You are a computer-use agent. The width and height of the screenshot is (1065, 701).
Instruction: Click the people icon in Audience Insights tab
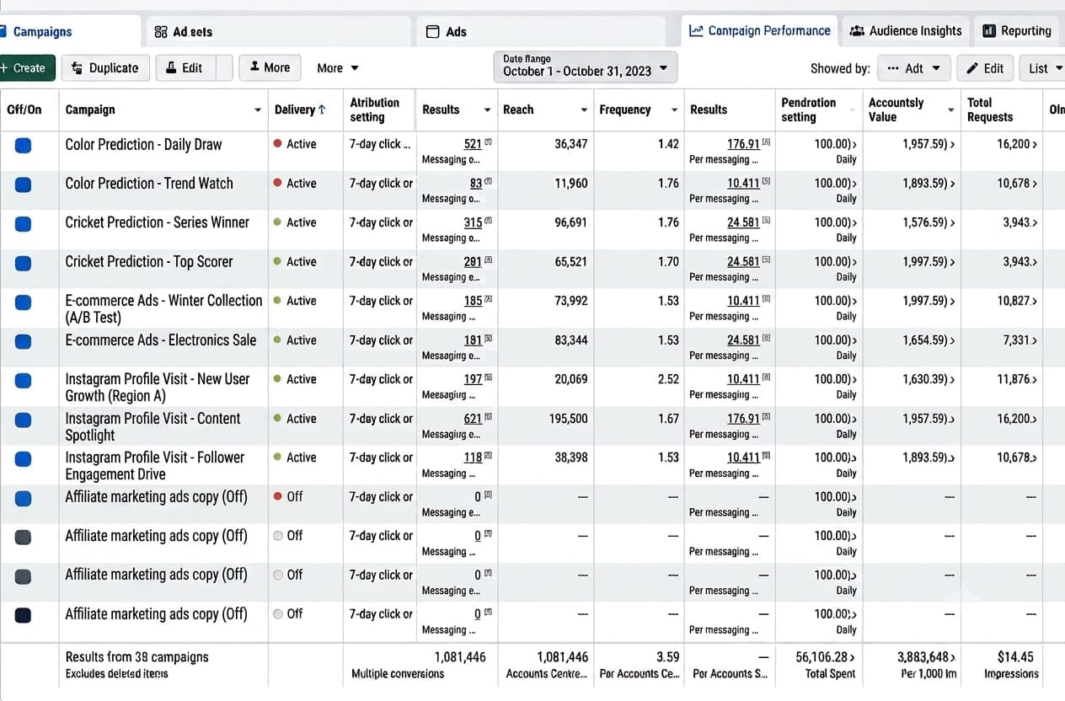857,31
